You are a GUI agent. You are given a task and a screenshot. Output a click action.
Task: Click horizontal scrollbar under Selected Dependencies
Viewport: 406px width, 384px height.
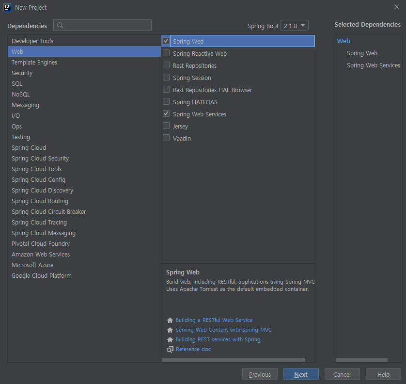pyautogui.click(x=361, y=360)
